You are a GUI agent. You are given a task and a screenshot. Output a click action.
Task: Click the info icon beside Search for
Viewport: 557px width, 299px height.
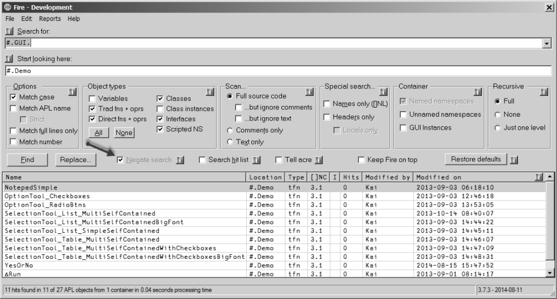point(9,31)
